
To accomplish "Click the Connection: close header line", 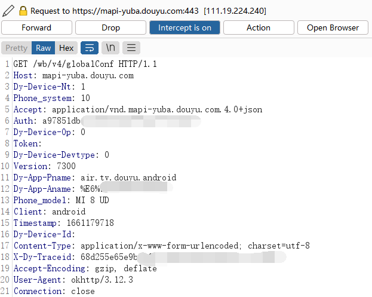I will tap(54, 291).
